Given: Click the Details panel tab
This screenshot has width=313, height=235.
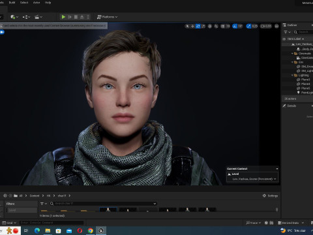Looking at the screenshot, I should click(290, 106).
